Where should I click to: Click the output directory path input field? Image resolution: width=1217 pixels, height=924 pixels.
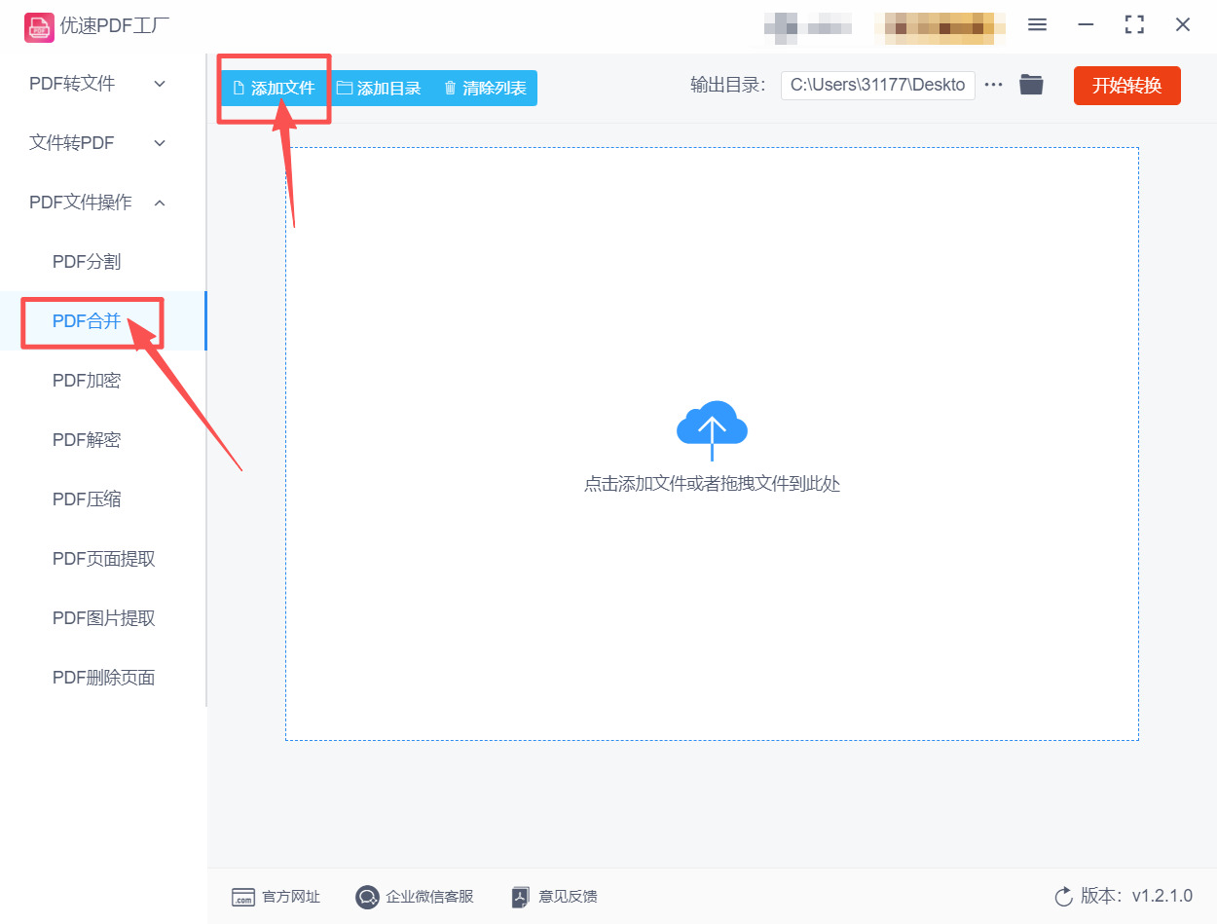pyautogui.click(x=876, y=85)
